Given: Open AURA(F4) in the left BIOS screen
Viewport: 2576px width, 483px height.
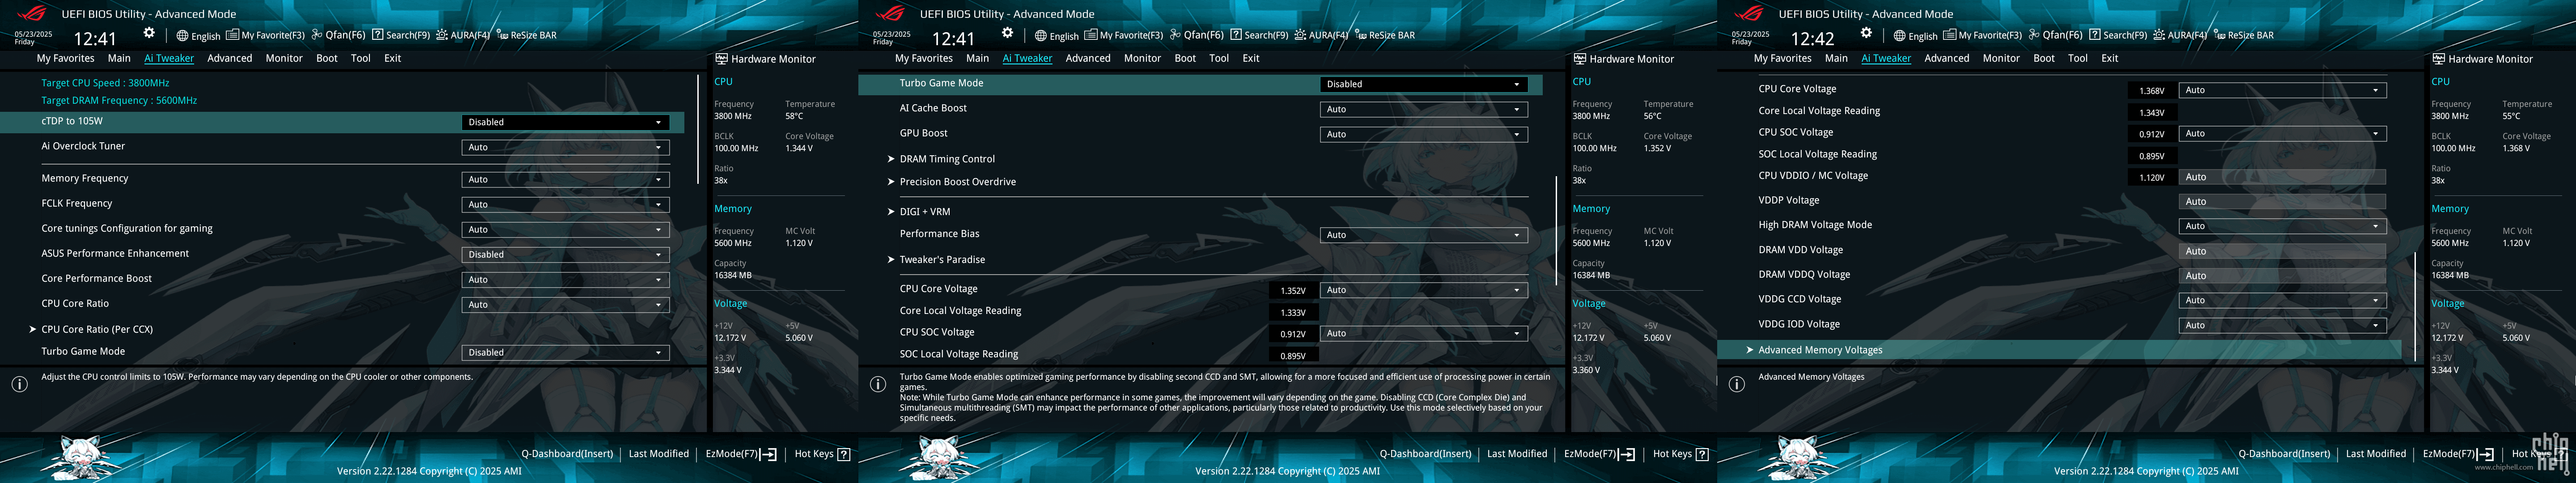Looking at the screenshot, I should pos(463,35).
